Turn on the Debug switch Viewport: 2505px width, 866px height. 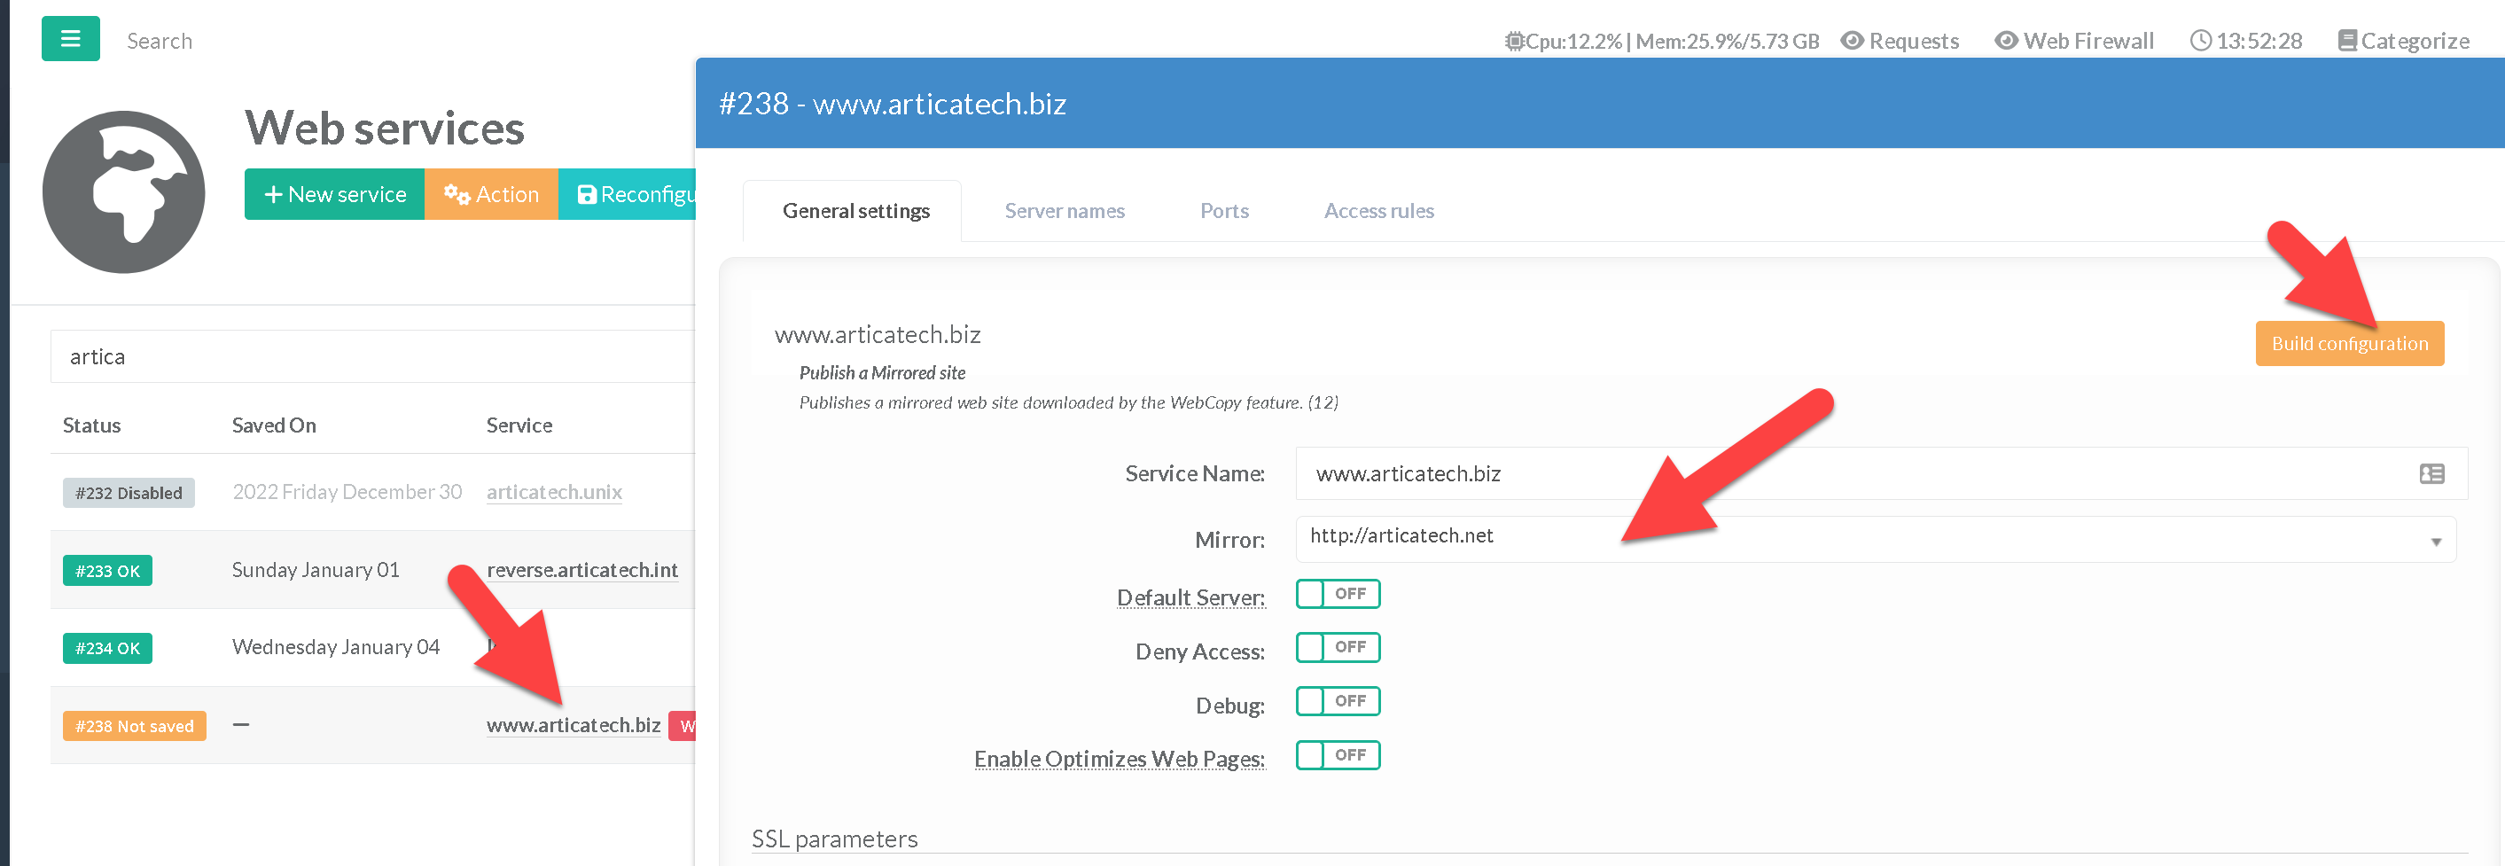click(1337, 701)
